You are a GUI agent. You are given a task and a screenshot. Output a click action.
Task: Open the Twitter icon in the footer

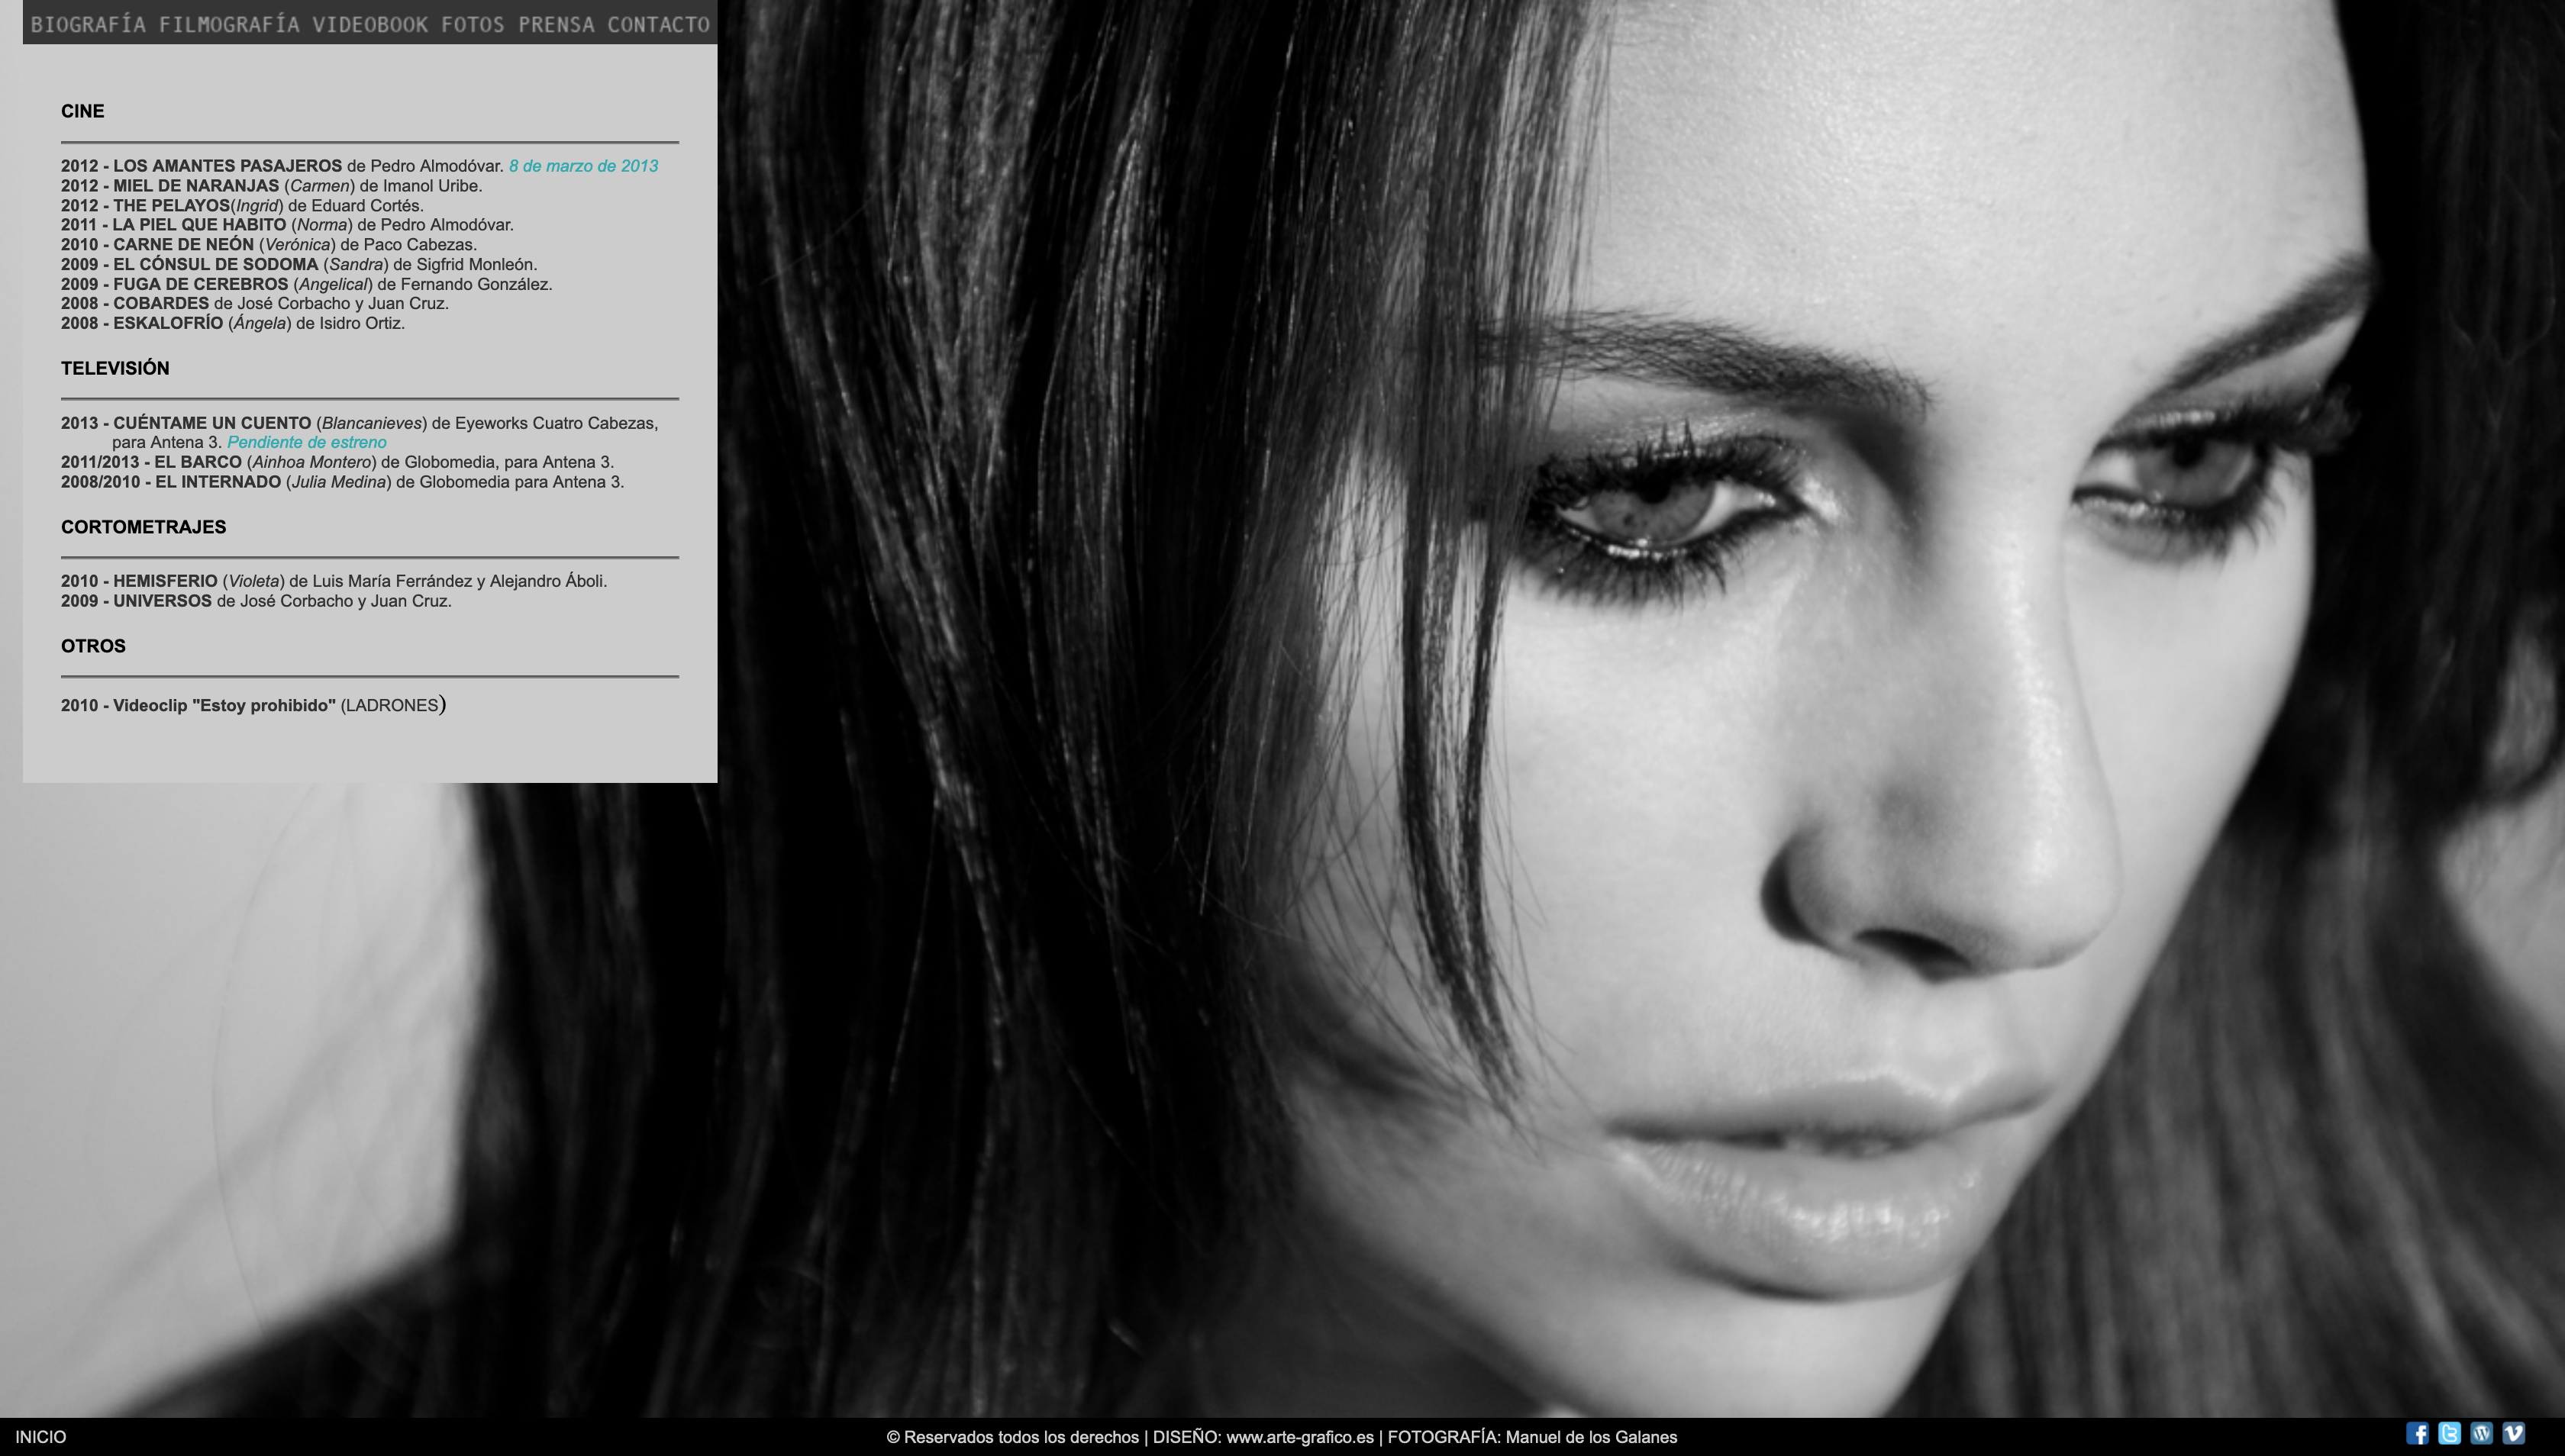tap(2449, 1434)
